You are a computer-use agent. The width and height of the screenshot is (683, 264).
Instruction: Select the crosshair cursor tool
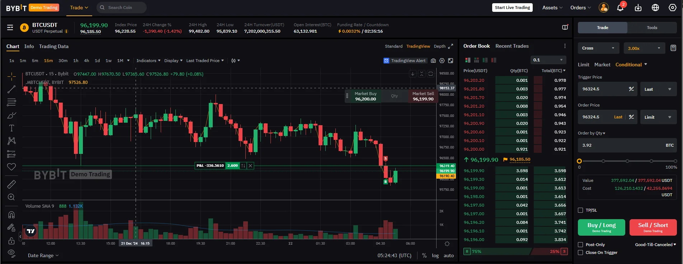tap(11, 76)
